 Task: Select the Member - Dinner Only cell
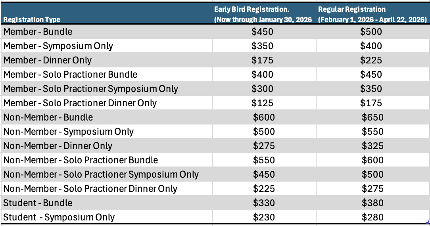[x=48, y=60]
